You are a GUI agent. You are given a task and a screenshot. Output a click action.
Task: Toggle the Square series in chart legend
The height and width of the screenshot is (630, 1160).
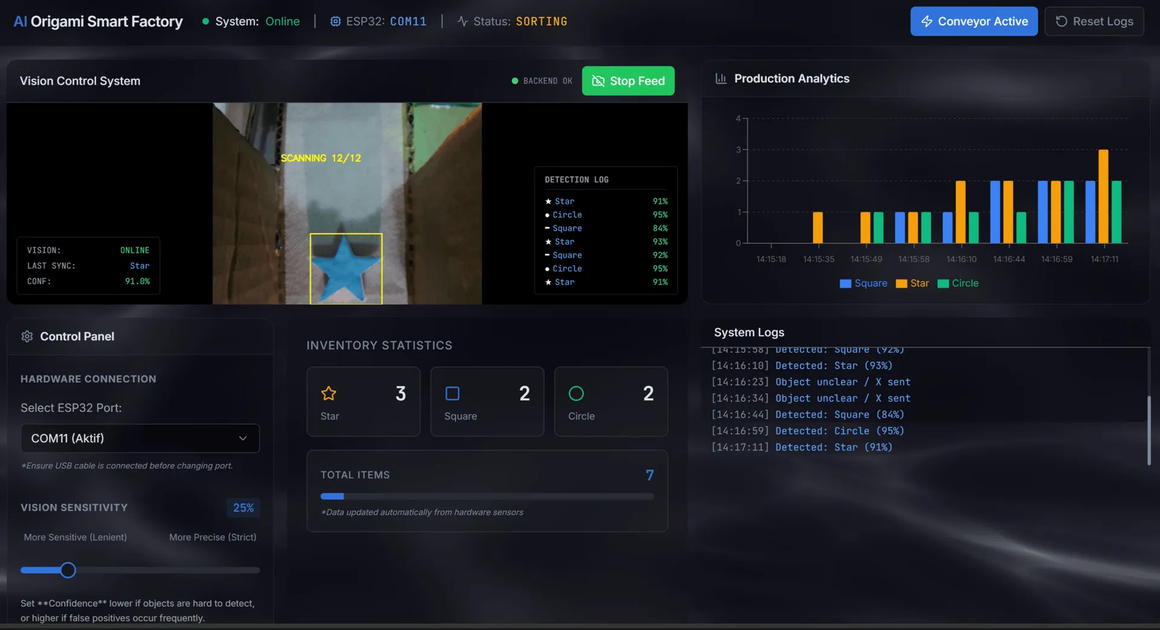click(x=863, y=283)
